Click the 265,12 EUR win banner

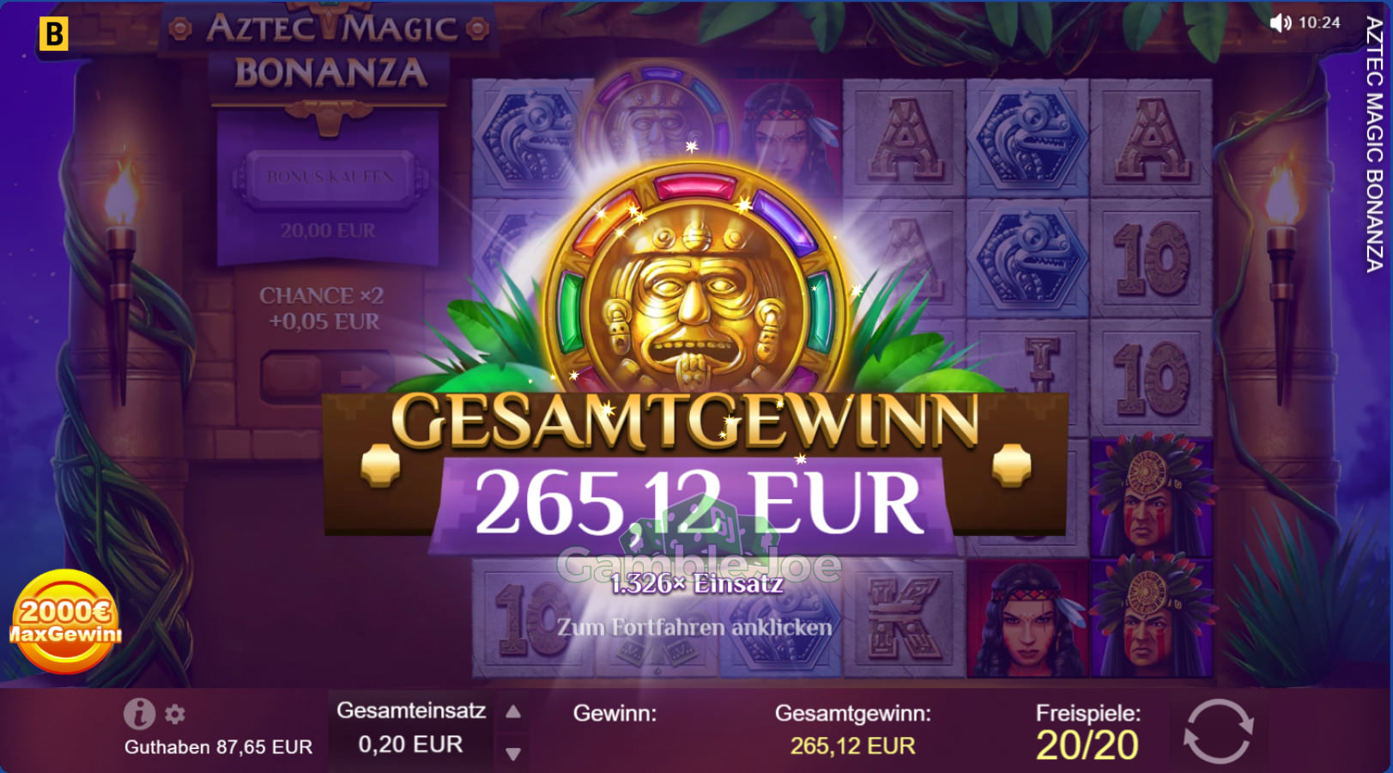click(697, 504)
